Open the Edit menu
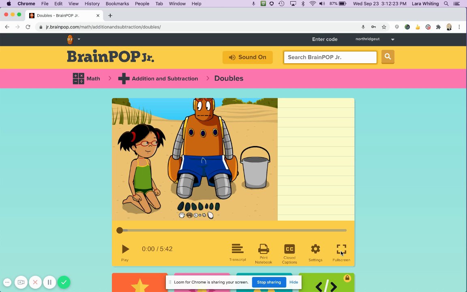This screenshot has width=467, height=292. coord(58,4)
